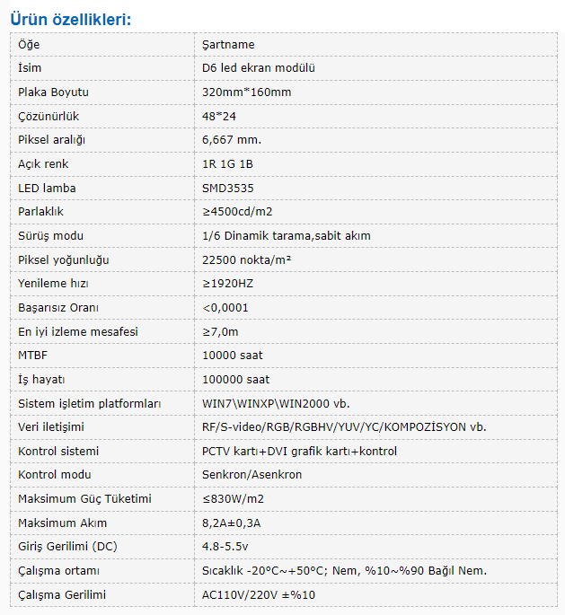The height and width of the screenshot is (615, 565).
Task: Select the '1/6 Dinamik tarama,sabit akım' cell
Action: [x=287, y=236]
